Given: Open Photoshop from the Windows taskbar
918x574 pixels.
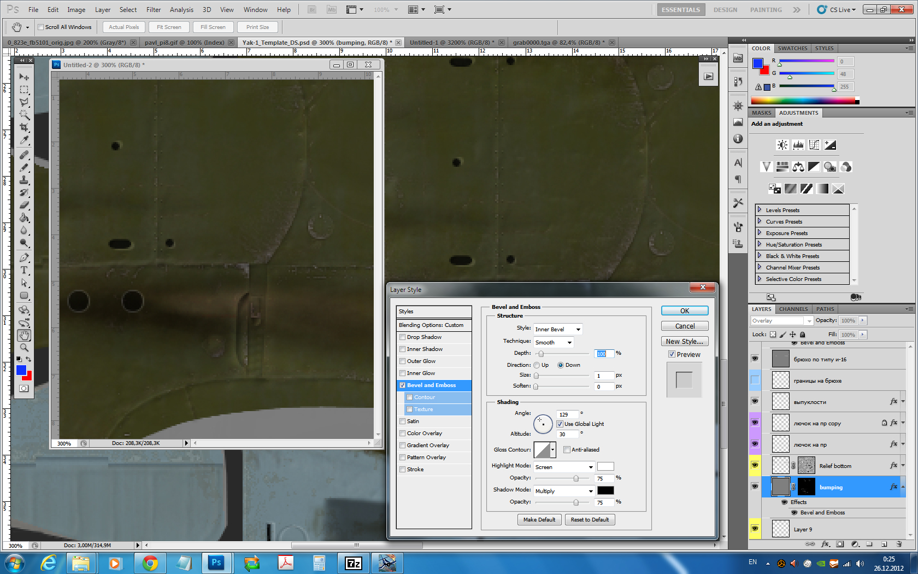Looking at the screenshot, I should point(216,563).
